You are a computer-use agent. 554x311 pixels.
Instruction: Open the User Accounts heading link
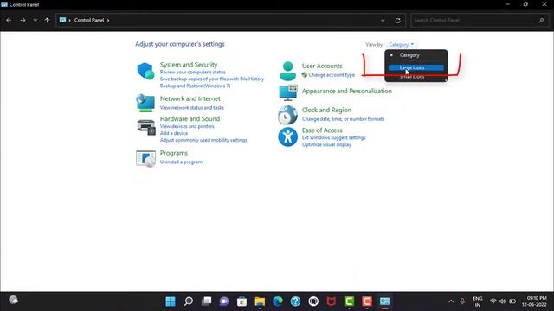click(x=322, y=66)
